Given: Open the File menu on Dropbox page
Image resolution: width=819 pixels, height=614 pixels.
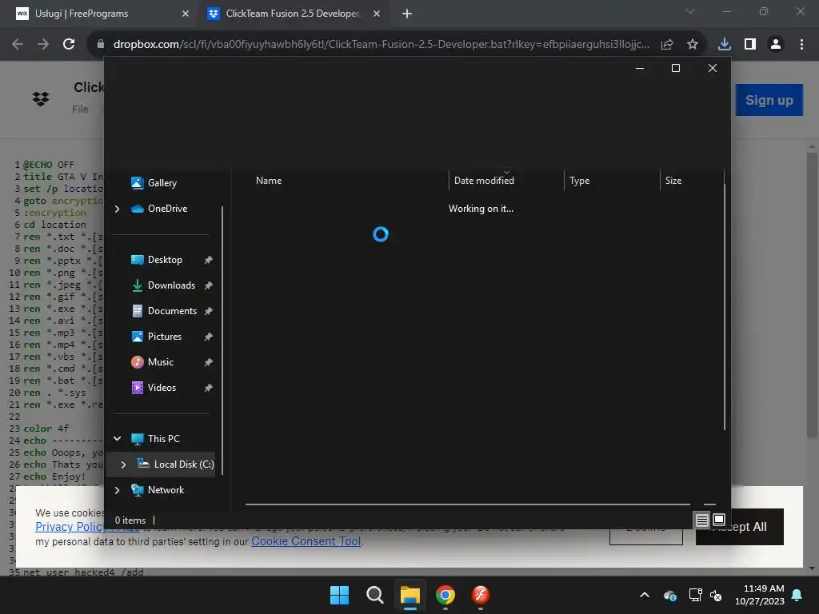Looking at the screenshot, I should click(x=80, y=109).
